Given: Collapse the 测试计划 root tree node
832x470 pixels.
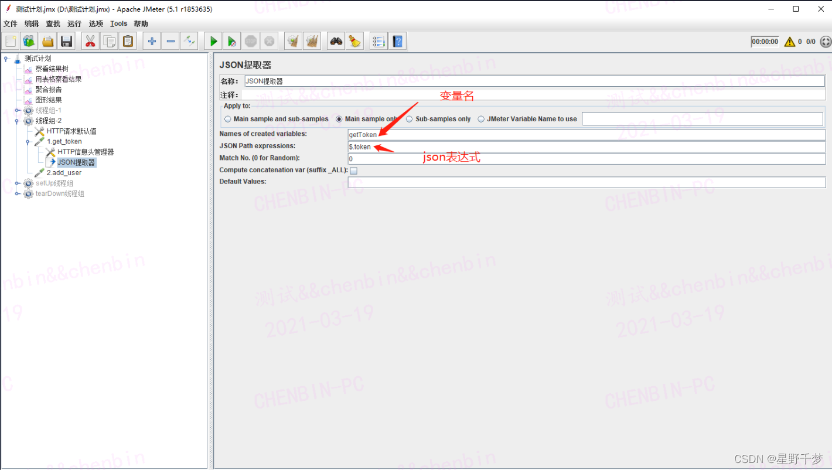Looking at the screenshot, I should (6, 58).
